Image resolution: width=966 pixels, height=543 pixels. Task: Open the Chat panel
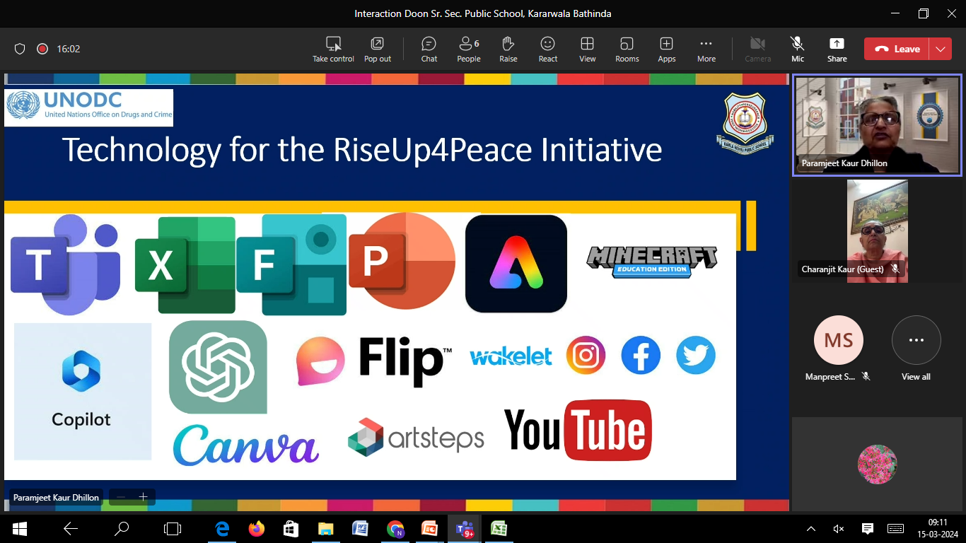429,49
